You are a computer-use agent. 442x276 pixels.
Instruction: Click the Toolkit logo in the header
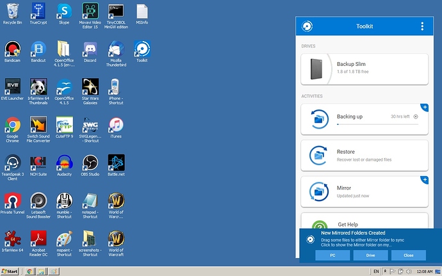[x=307, y=26]
